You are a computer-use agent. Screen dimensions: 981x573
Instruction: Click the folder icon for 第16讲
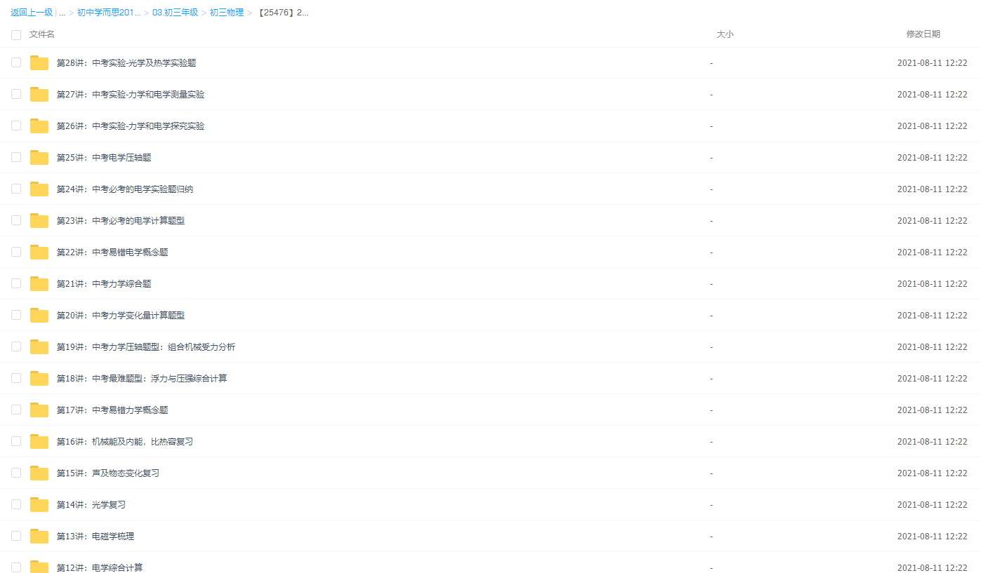tap(39, 442)
